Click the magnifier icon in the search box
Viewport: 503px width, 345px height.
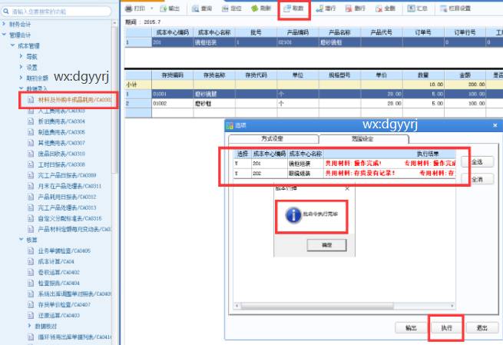tap(6, 12)
